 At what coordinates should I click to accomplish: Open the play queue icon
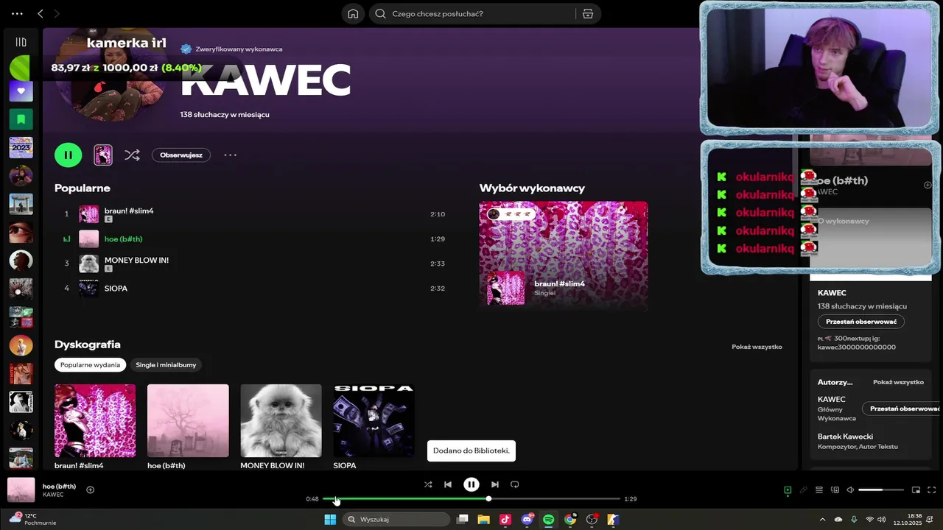819,490
